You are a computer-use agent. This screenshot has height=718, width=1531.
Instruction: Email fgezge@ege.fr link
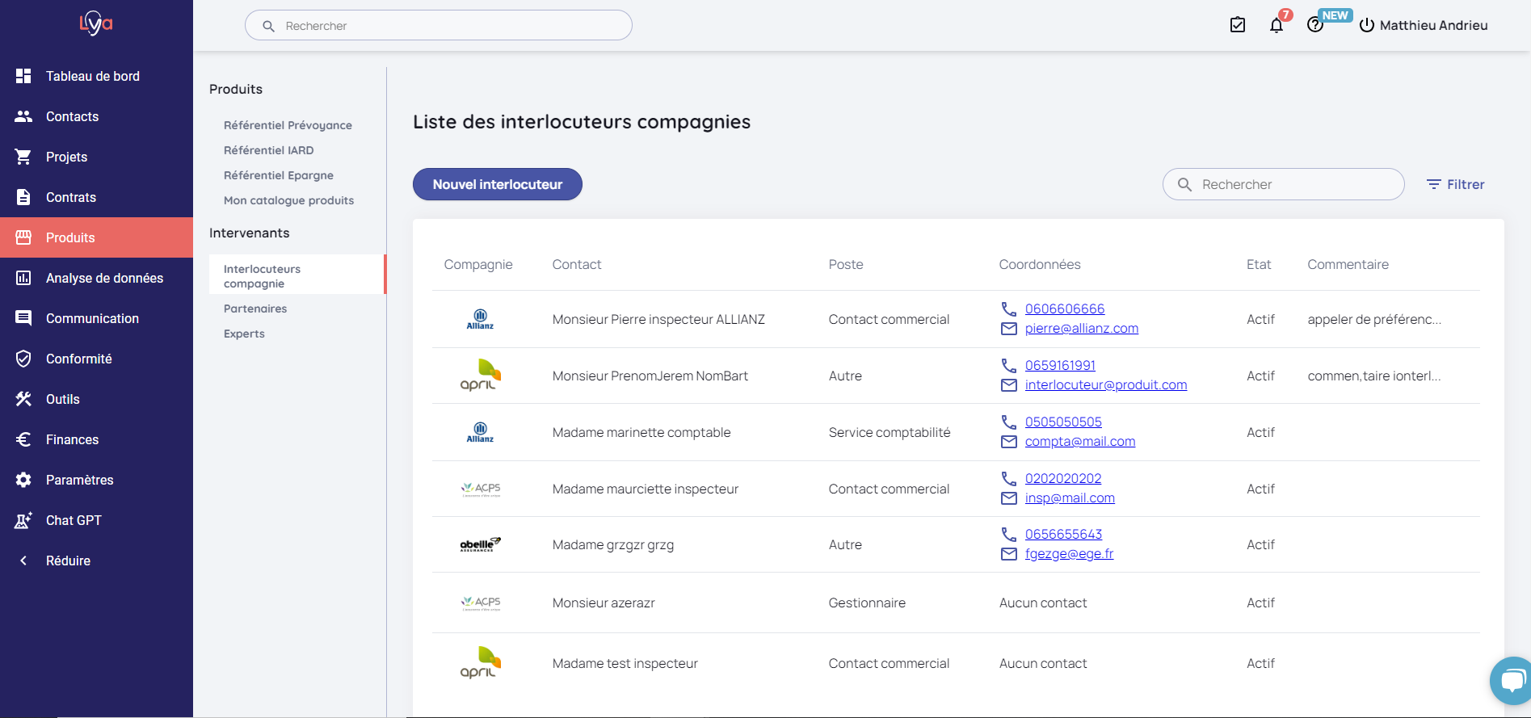coord(1069,554)
